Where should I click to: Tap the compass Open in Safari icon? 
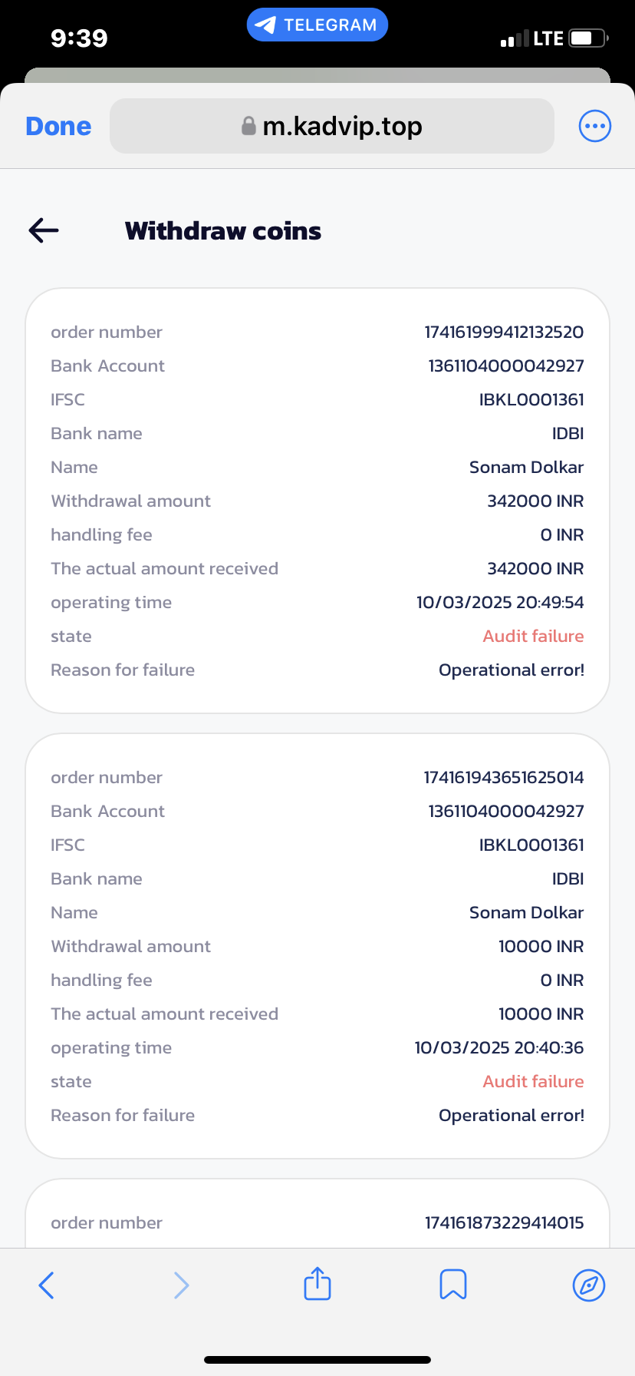[x=589, y=1285]
